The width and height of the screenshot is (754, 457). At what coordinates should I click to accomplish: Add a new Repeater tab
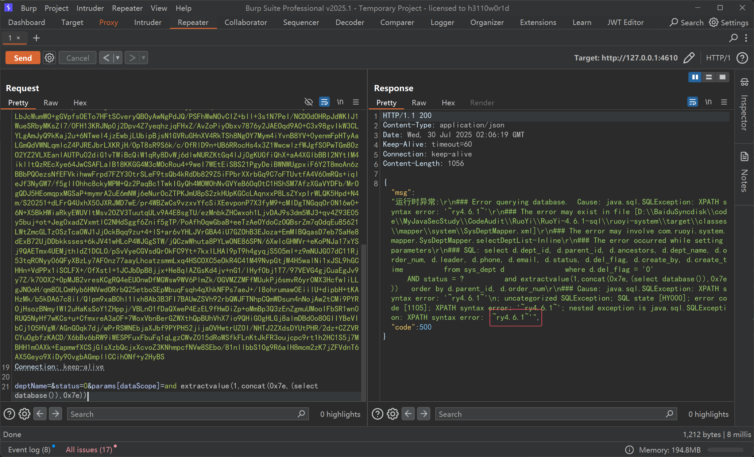(36, 38)
